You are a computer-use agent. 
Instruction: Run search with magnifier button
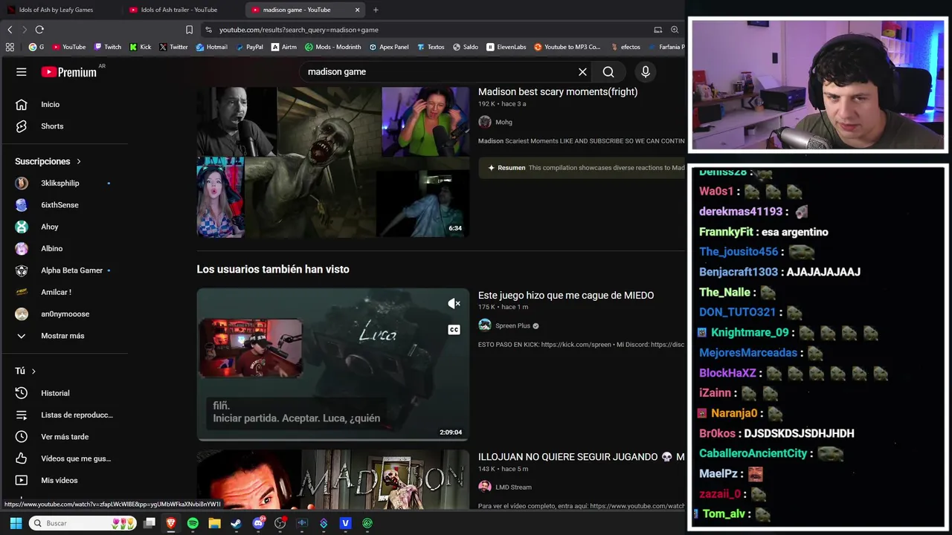[608, 72]
